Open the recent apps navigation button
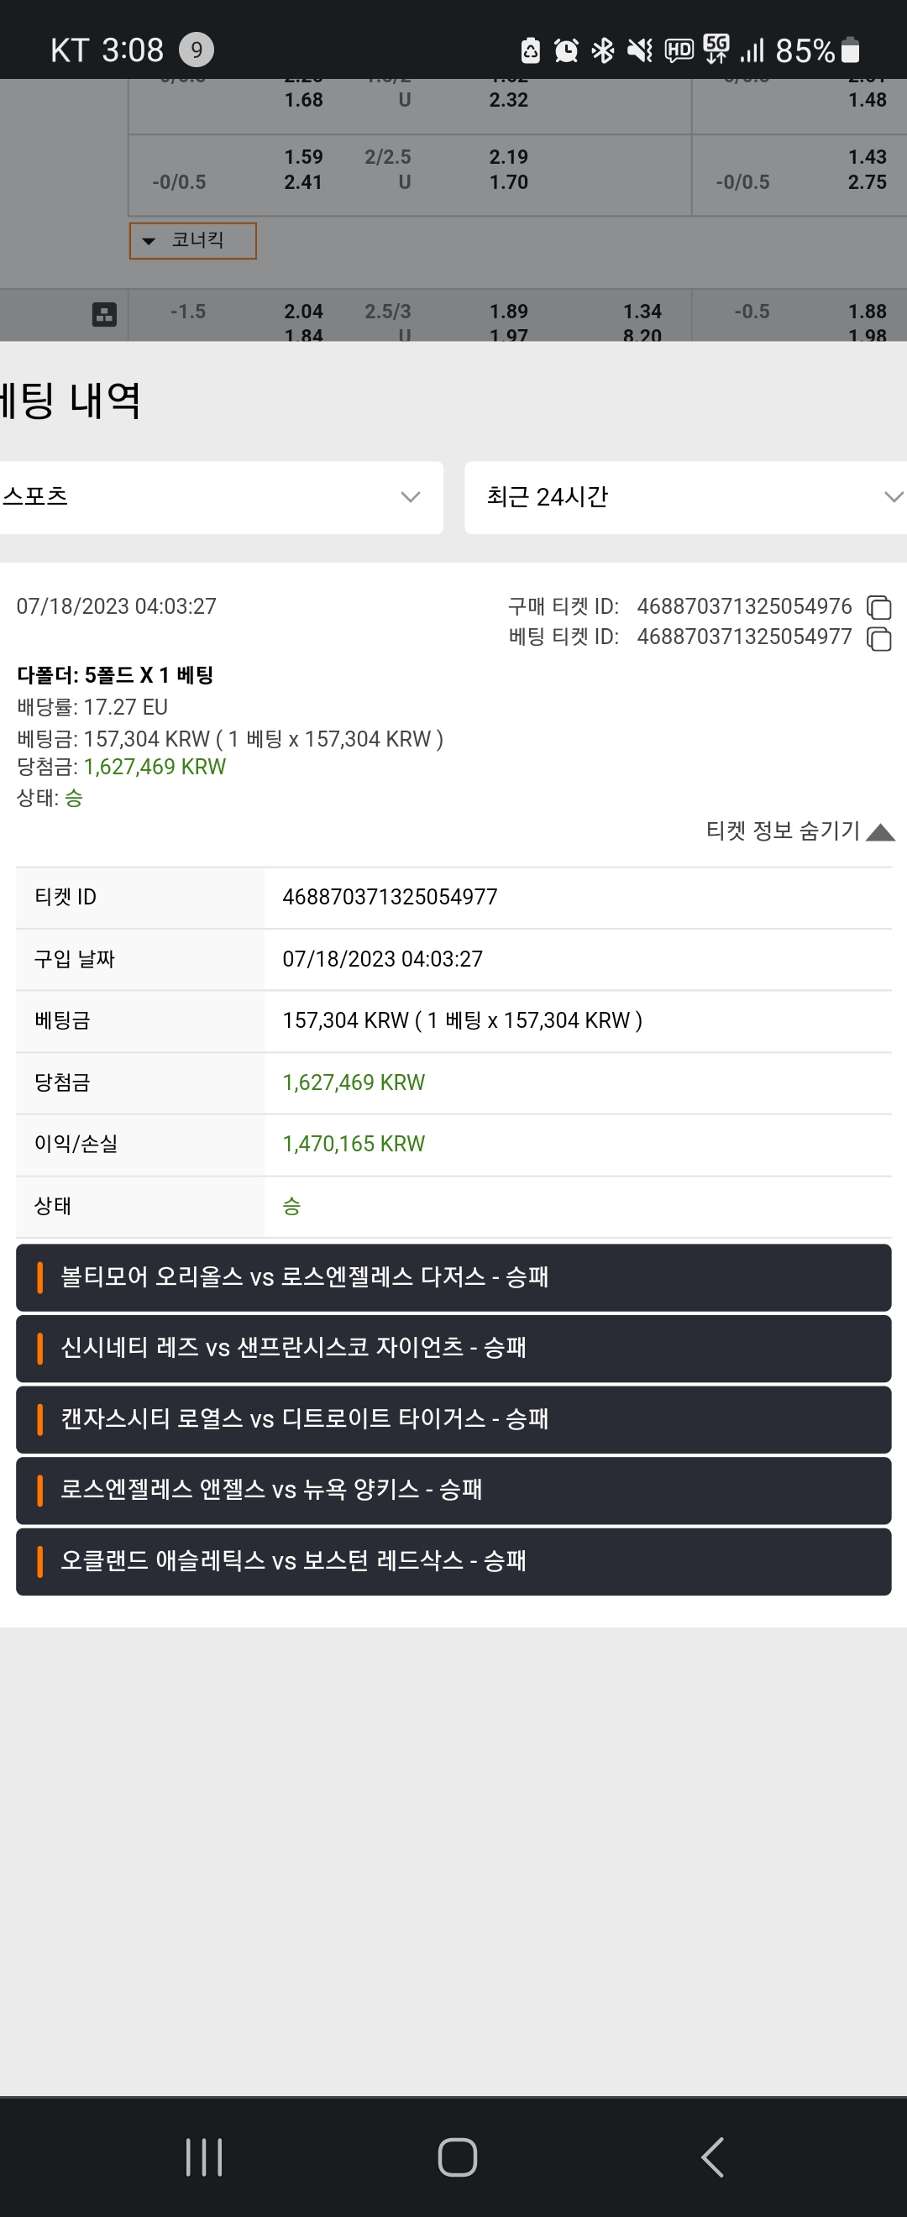This screenshot has height=2217, width=907. coord(204,2157)
